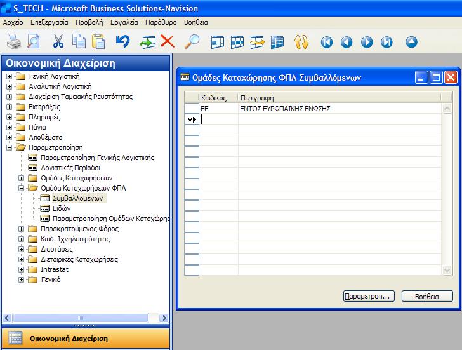Screen dimensions: 462x350
Task: Click the table scroll-down arrow
Action: (x=447, y=270)
